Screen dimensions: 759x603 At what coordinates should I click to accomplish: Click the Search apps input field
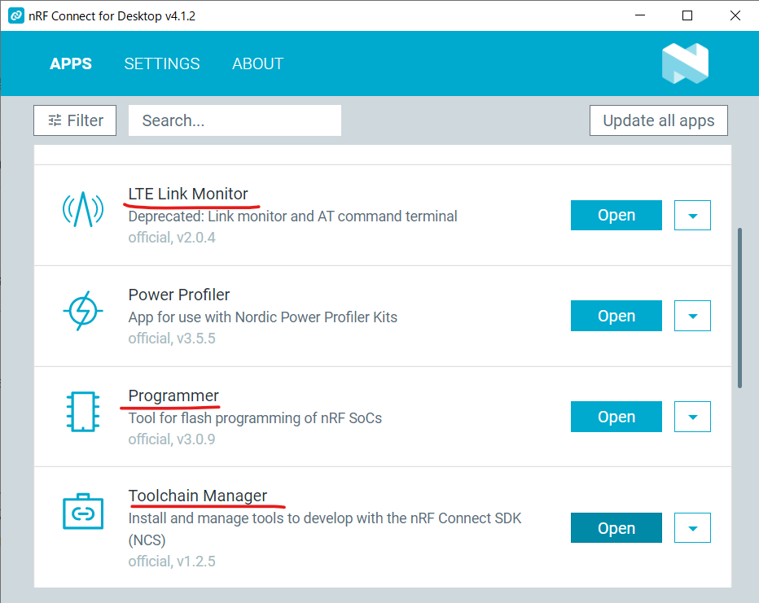235,120
